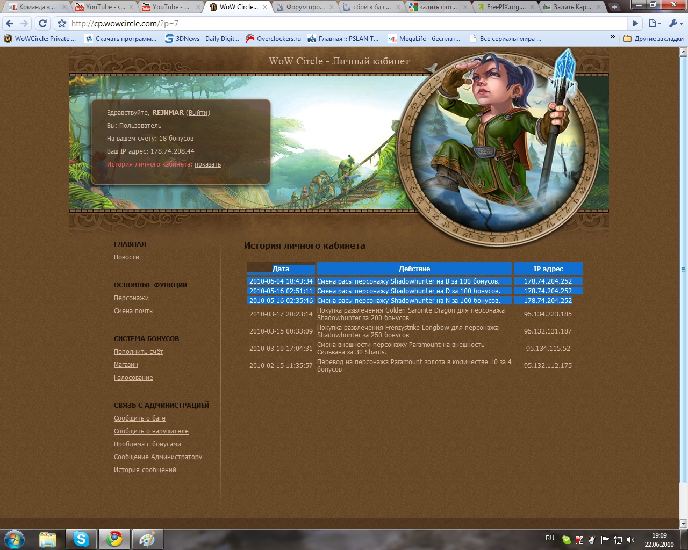This screenshot has width=688, height=550.
Task: Open the Сообщение Администратору link
Action: click(x=158, y=457)
